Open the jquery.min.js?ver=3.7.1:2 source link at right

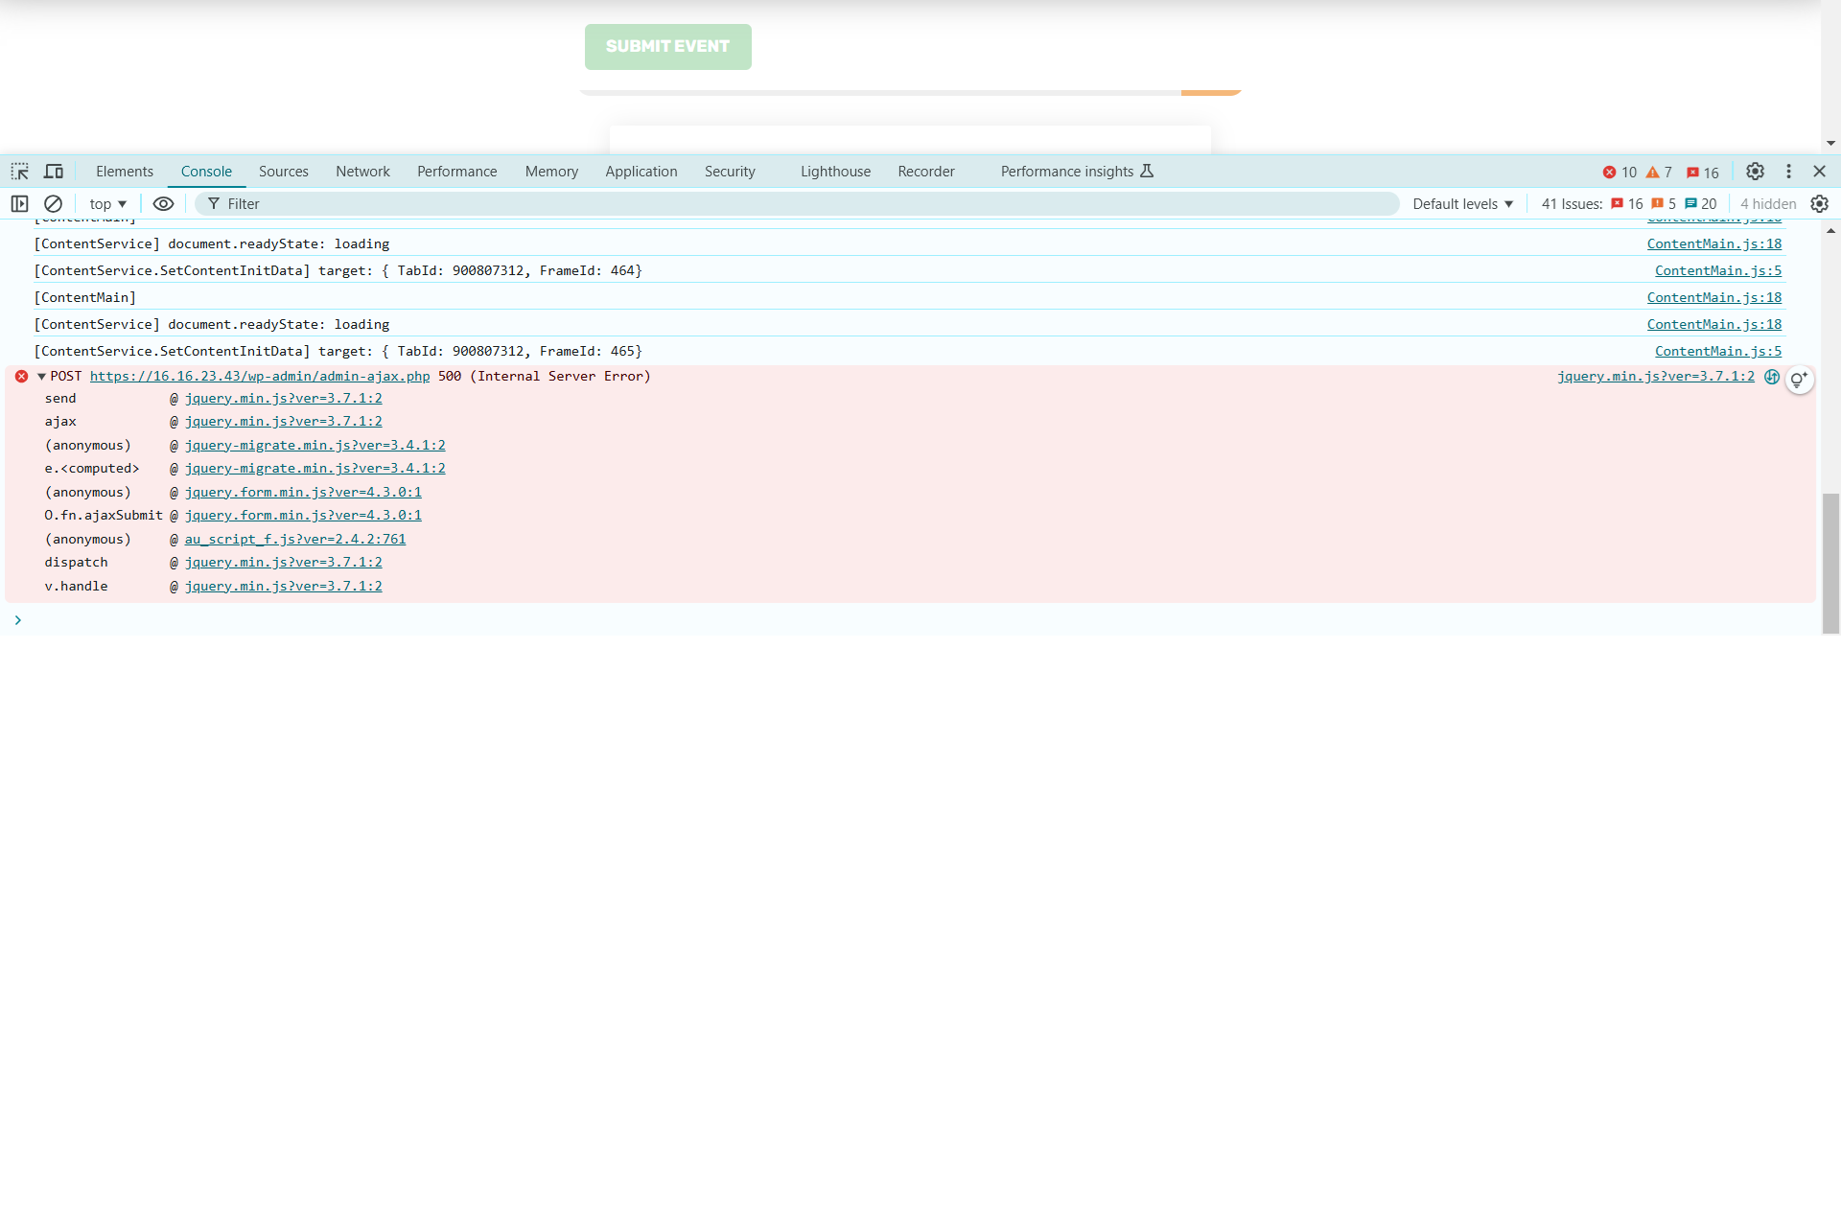coord(1656,377)
